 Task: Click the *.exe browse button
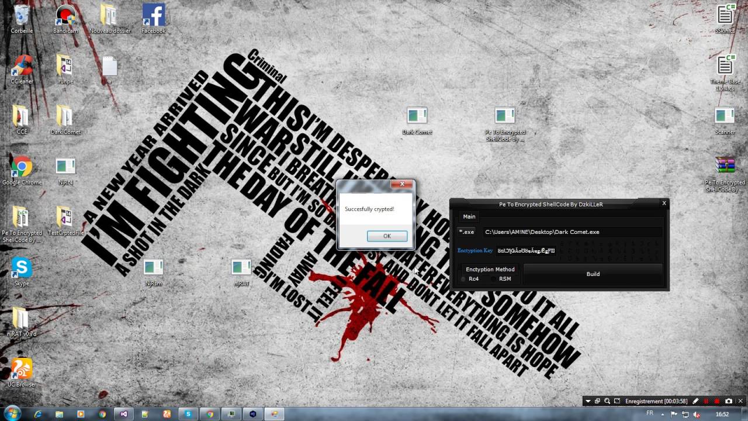tap(466, 232)
